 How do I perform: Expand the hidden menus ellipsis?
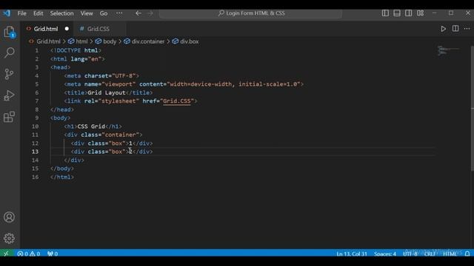(x=119, y=13)
